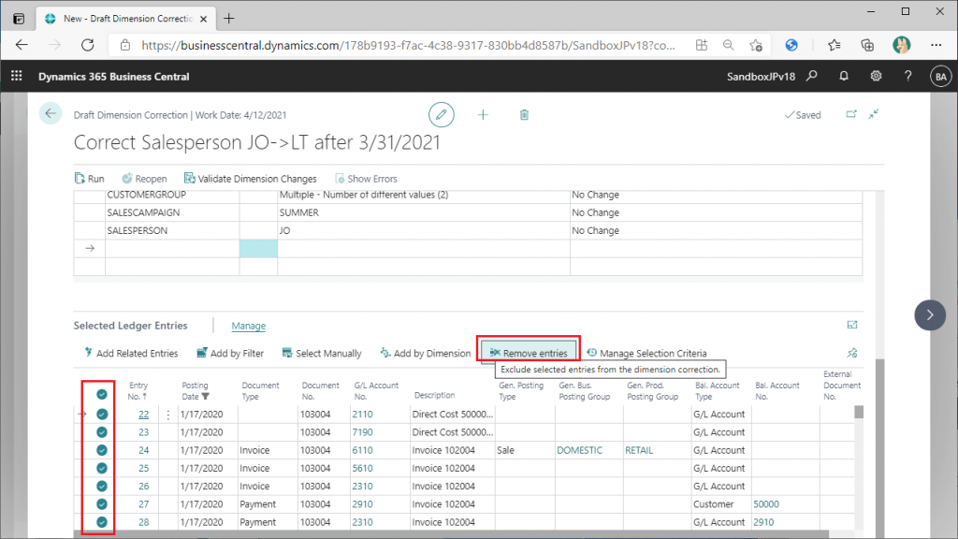Click the browser apps grid icon
Image resolution: width=958 pixels, height=539 pixels.
(702, 45)
